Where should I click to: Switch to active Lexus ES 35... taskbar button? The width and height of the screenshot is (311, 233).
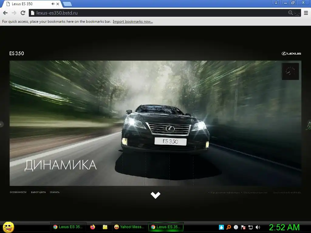click(x=166, y=227)
